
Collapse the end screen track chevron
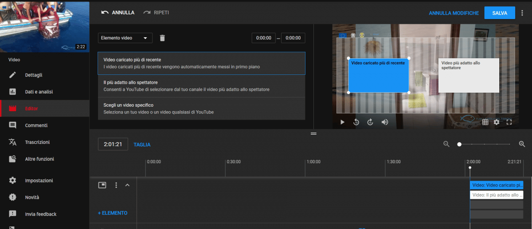pos(128,185)
